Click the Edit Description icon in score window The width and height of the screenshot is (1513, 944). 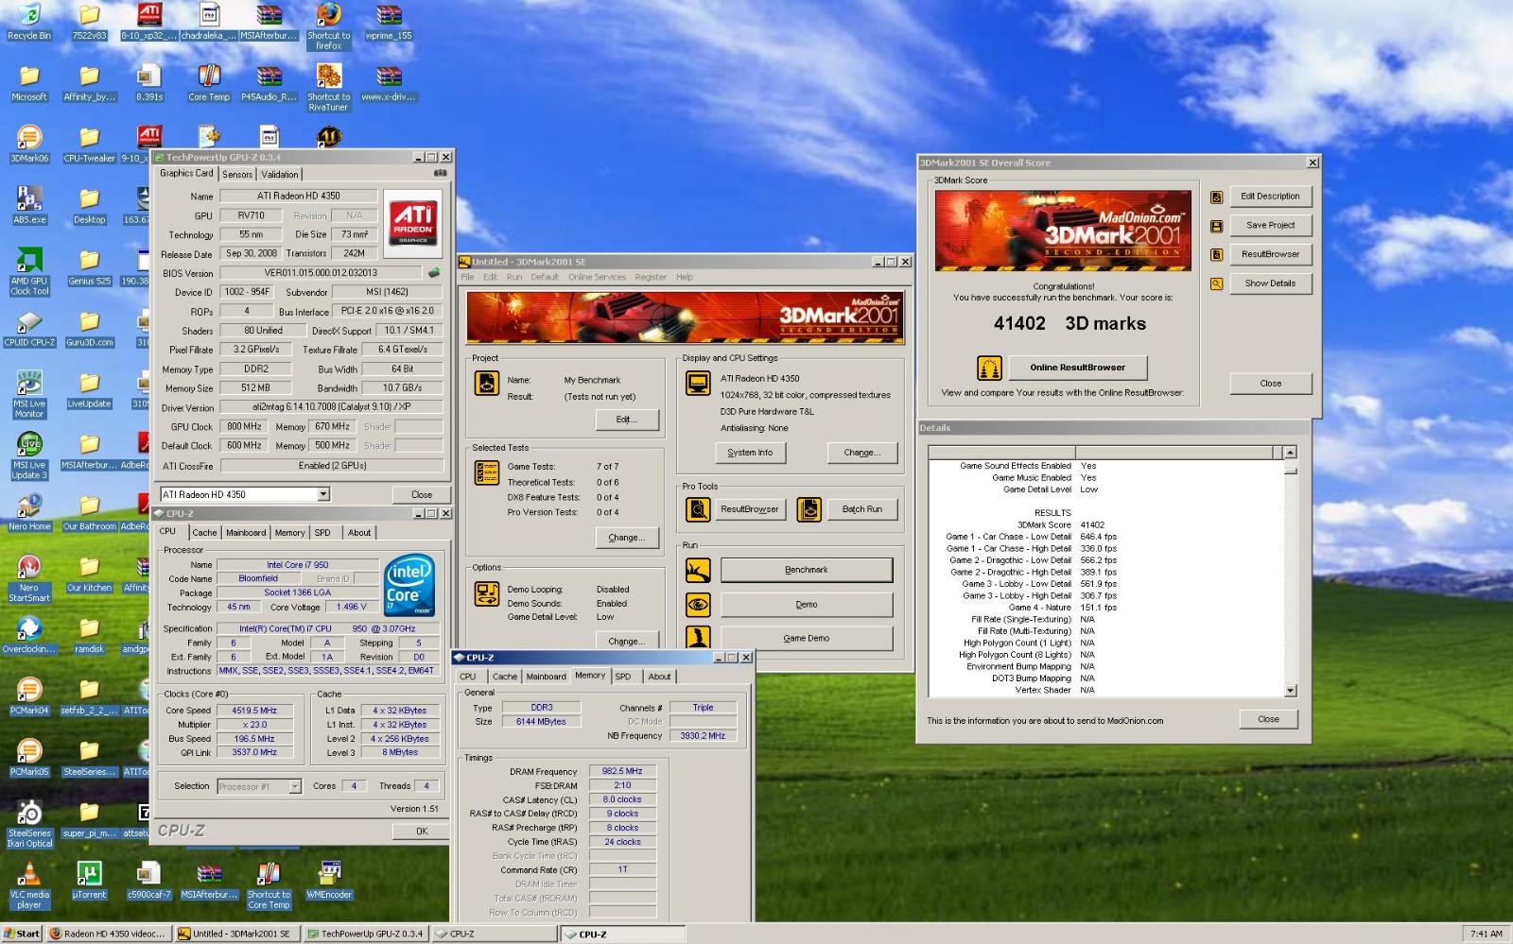1217,197
